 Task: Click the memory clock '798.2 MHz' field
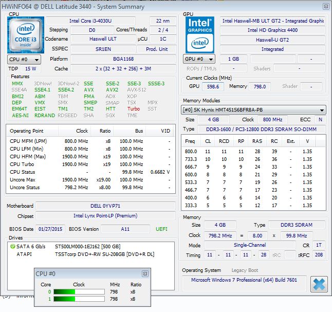220,235
